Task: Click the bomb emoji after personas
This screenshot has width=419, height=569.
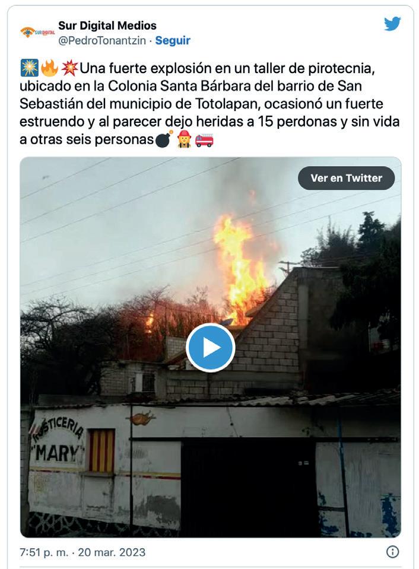Action: (164, 139)
